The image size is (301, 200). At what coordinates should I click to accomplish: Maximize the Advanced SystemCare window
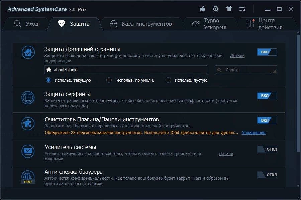279,9
